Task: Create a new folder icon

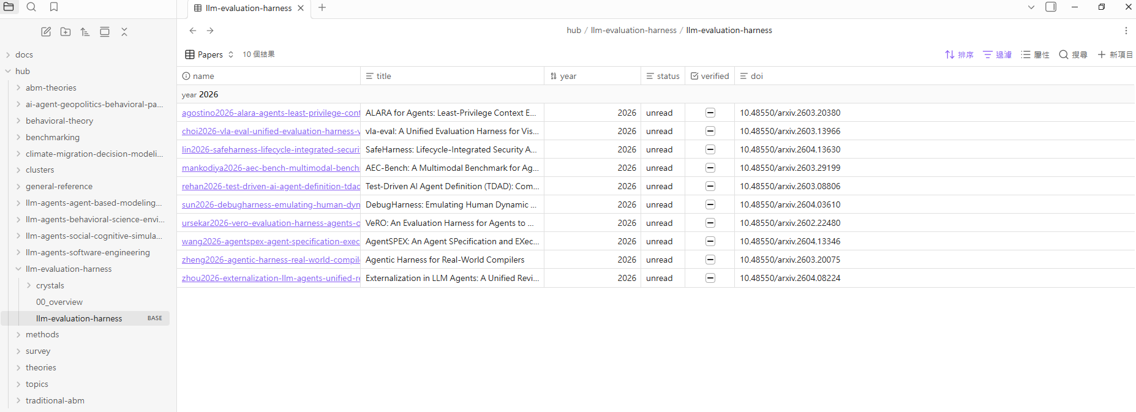Action: tap(66, 32)
